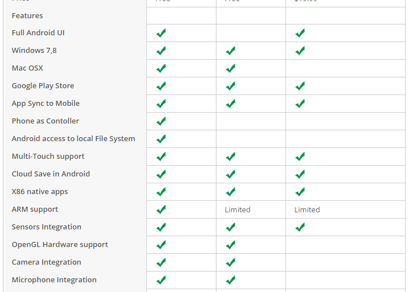Click the Android access to local File System checkmark
The height and width of the screenshot is (292, 409).
tap(161, 139)
